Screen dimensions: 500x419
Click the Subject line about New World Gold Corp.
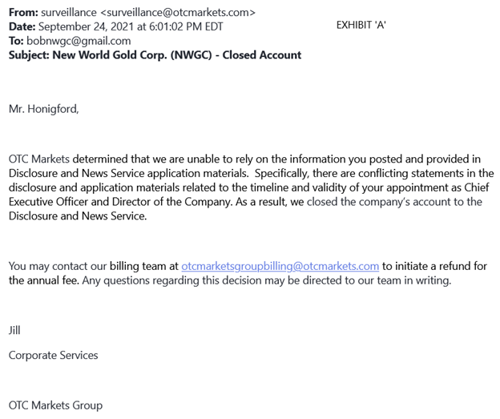coord(155,55)
